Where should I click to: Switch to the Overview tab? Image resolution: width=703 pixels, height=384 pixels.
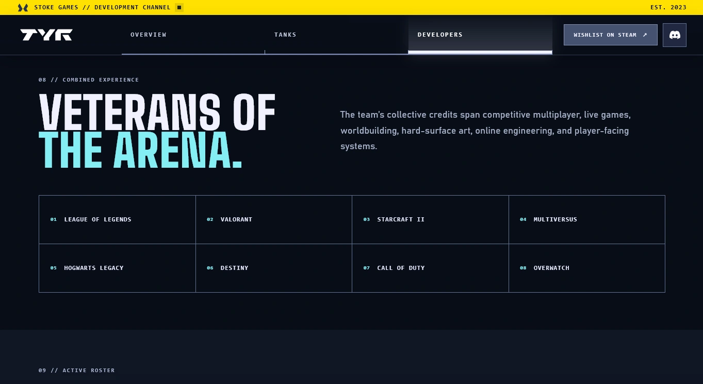193,35
